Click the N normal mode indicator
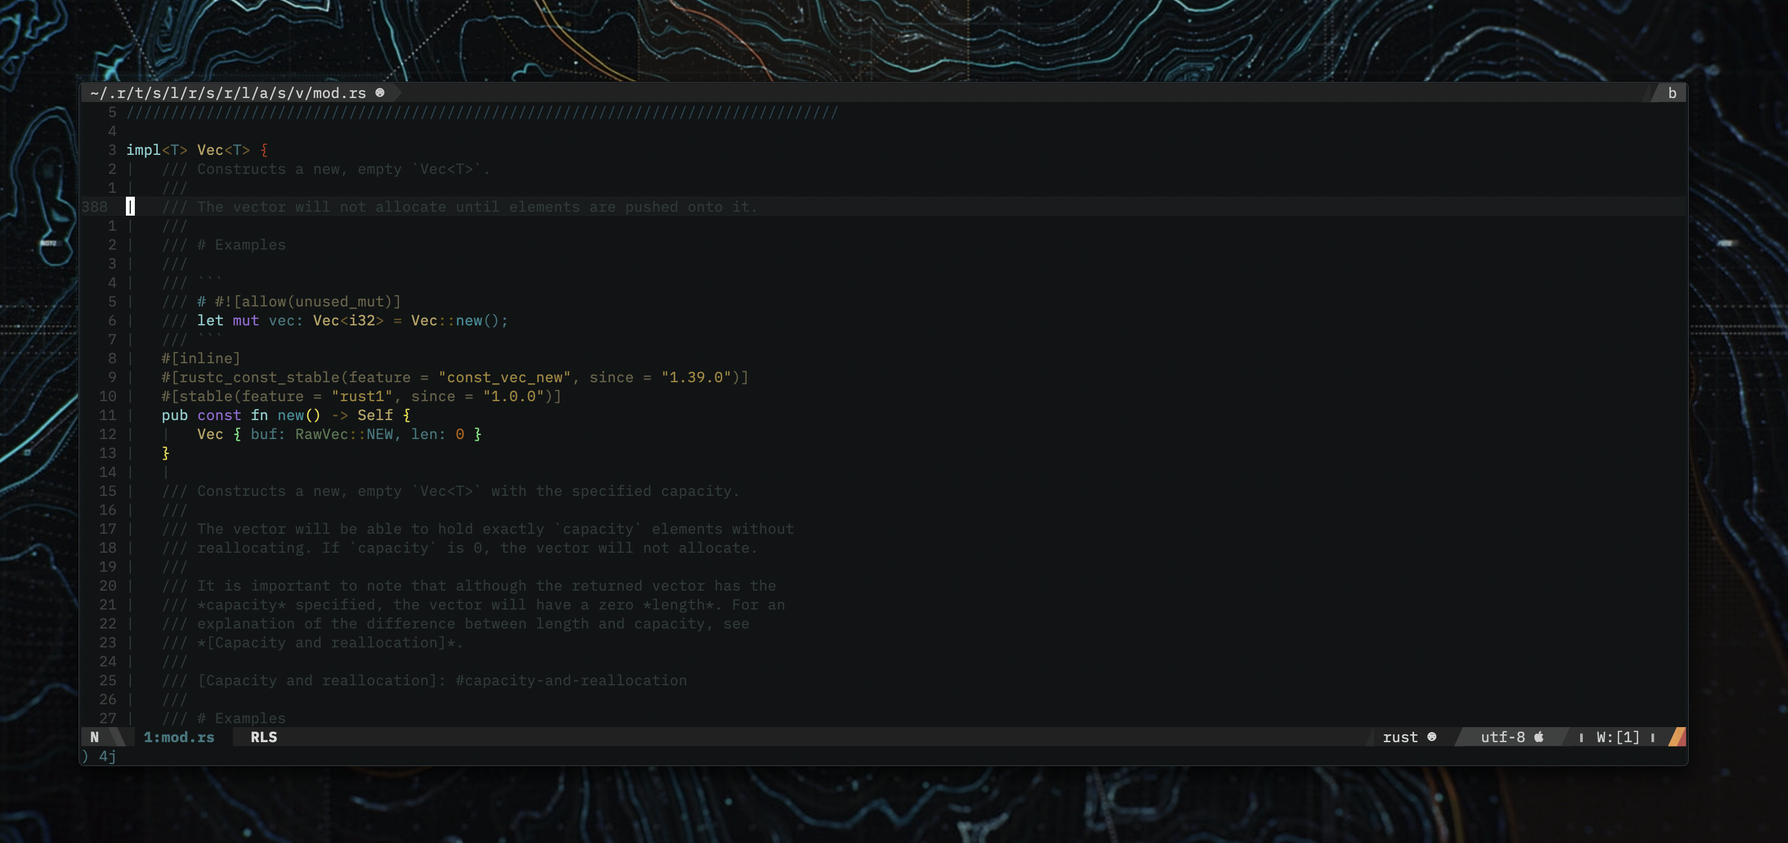This screenshot has width=1788, height=843. tap(94, 737)
